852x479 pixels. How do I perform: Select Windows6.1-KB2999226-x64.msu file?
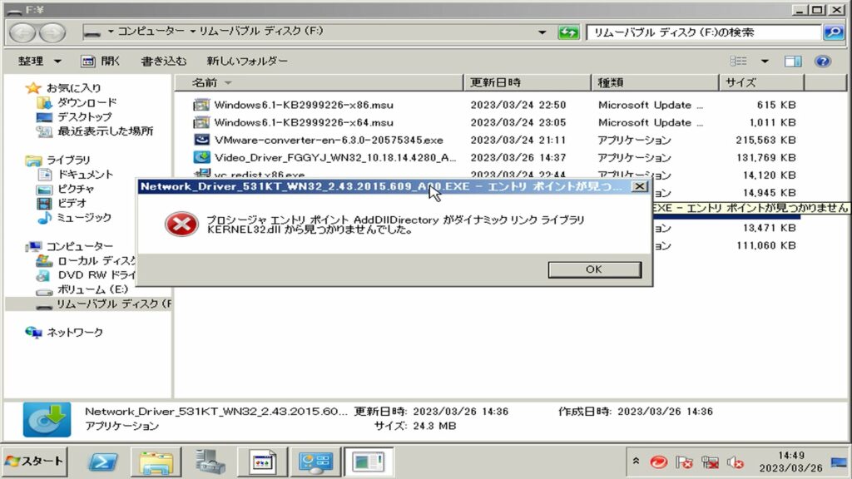point(303,123)
